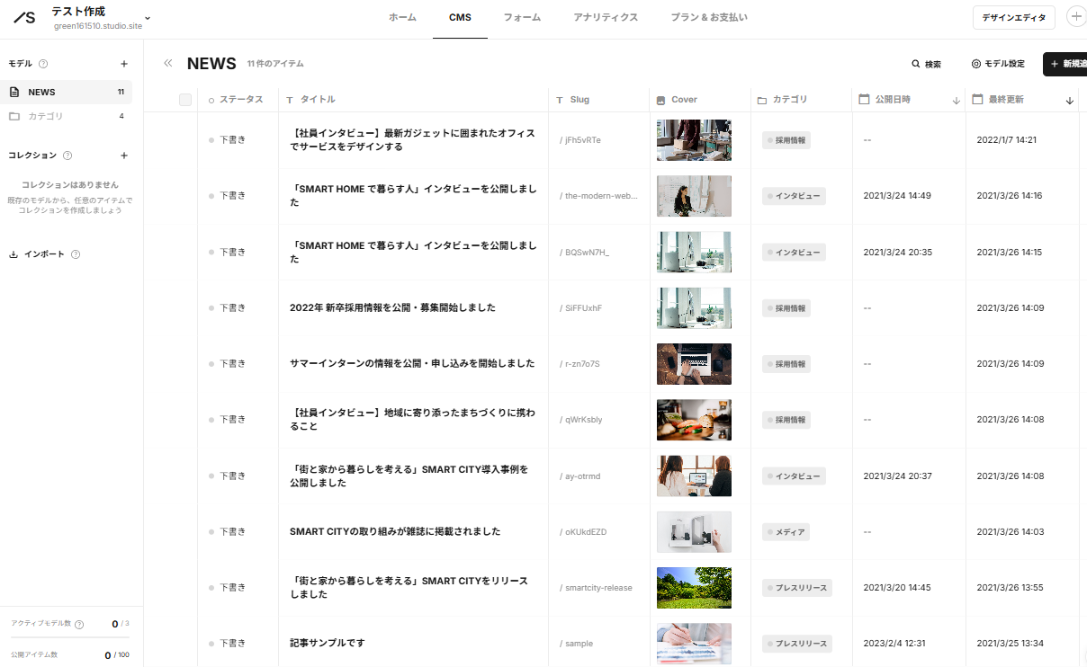The height and width of the screenshot is (667, 1087).
Task: Reverse sorting on the 最終更新 column
Action: coord(1069,100)
